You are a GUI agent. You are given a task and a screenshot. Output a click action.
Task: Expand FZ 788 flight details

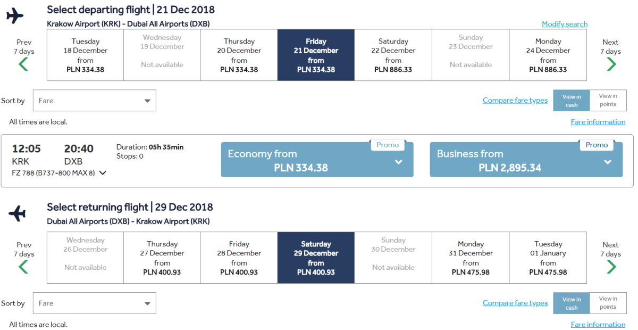click(103, 173)
